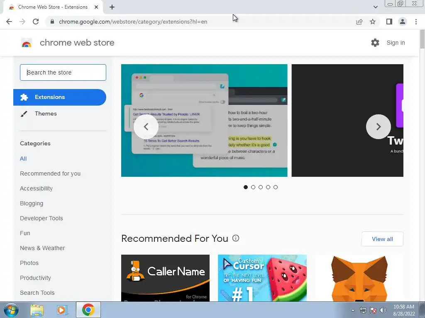Image resolution: width=425 pixels, height=318 pixels.
Task: Open the Search Tools category
Action: 37,293
